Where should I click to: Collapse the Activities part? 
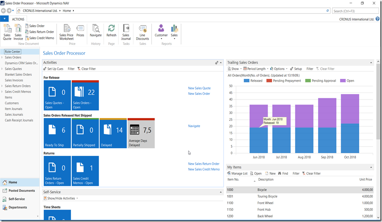[x=221, y=63]
